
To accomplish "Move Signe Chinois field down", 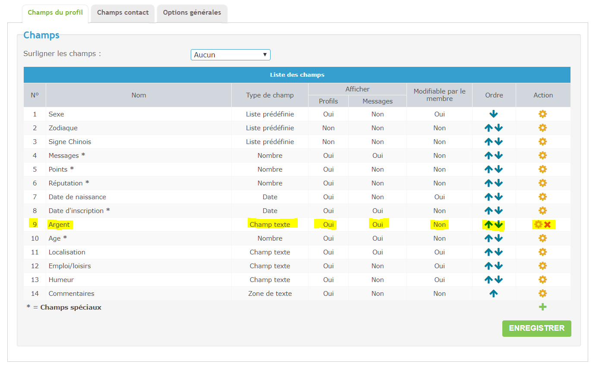I will [499, 142].
